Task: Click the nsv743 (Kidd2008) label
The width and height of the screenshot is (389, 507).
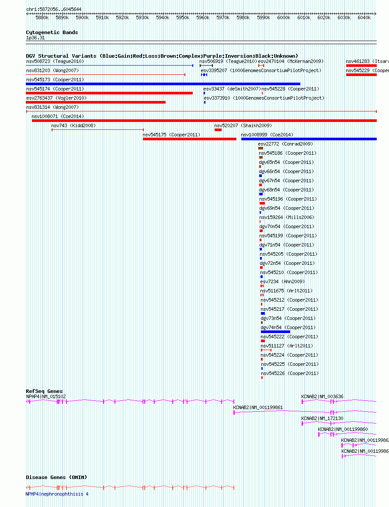Action: (73, 125)
